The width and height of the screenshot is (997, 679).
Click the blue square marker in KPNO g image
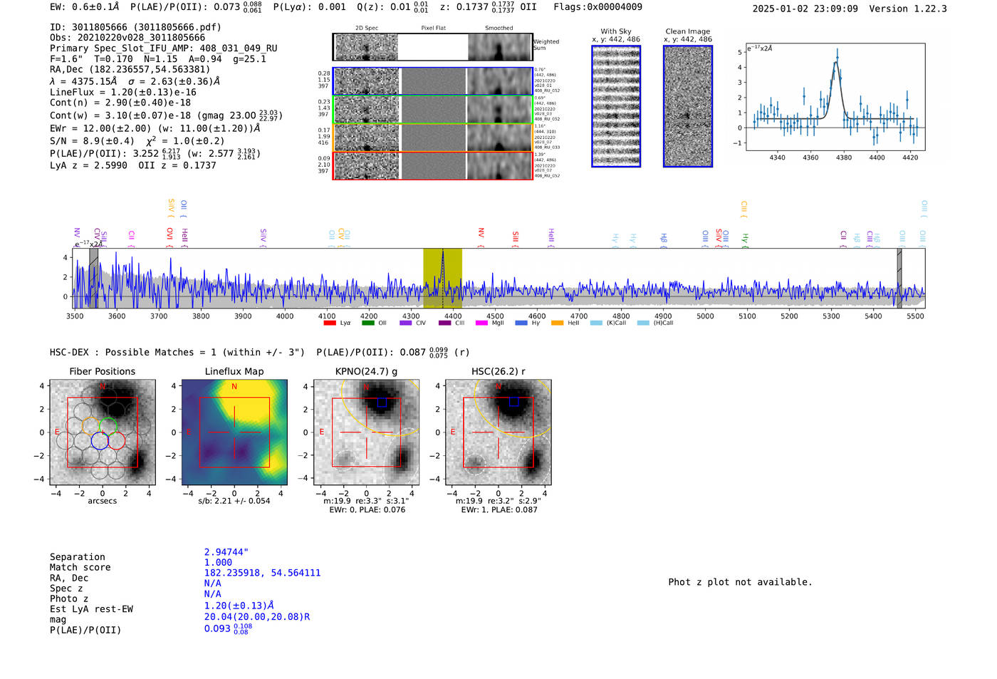382,402
